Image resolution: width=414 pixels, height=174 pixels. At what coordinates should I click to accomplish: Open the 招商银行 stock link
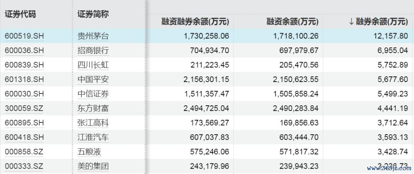tap(93, 51)
